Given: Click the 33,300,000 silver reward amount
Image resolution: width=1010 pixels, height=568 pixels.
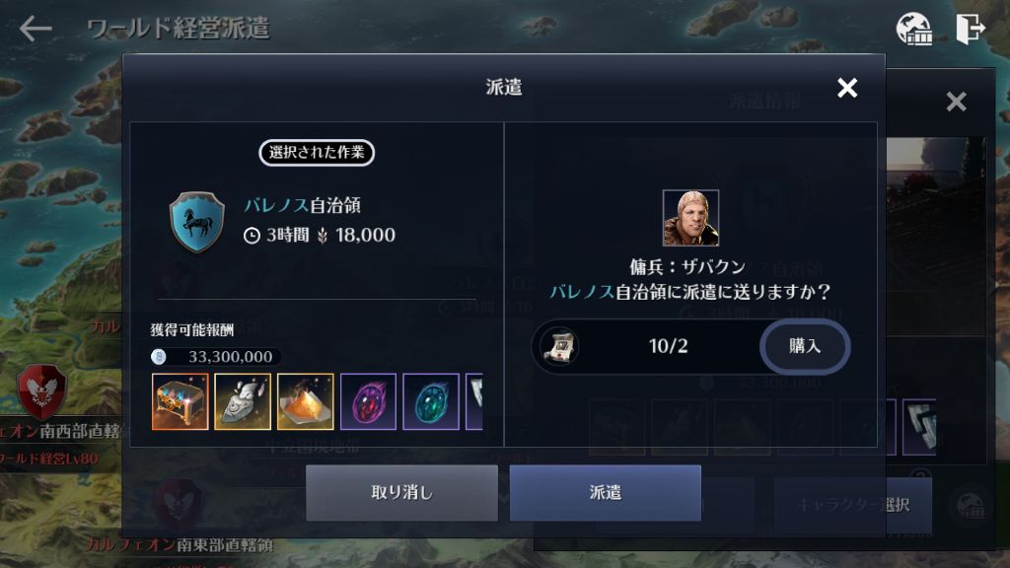Looking at the screenshot, I should point(230,357).
